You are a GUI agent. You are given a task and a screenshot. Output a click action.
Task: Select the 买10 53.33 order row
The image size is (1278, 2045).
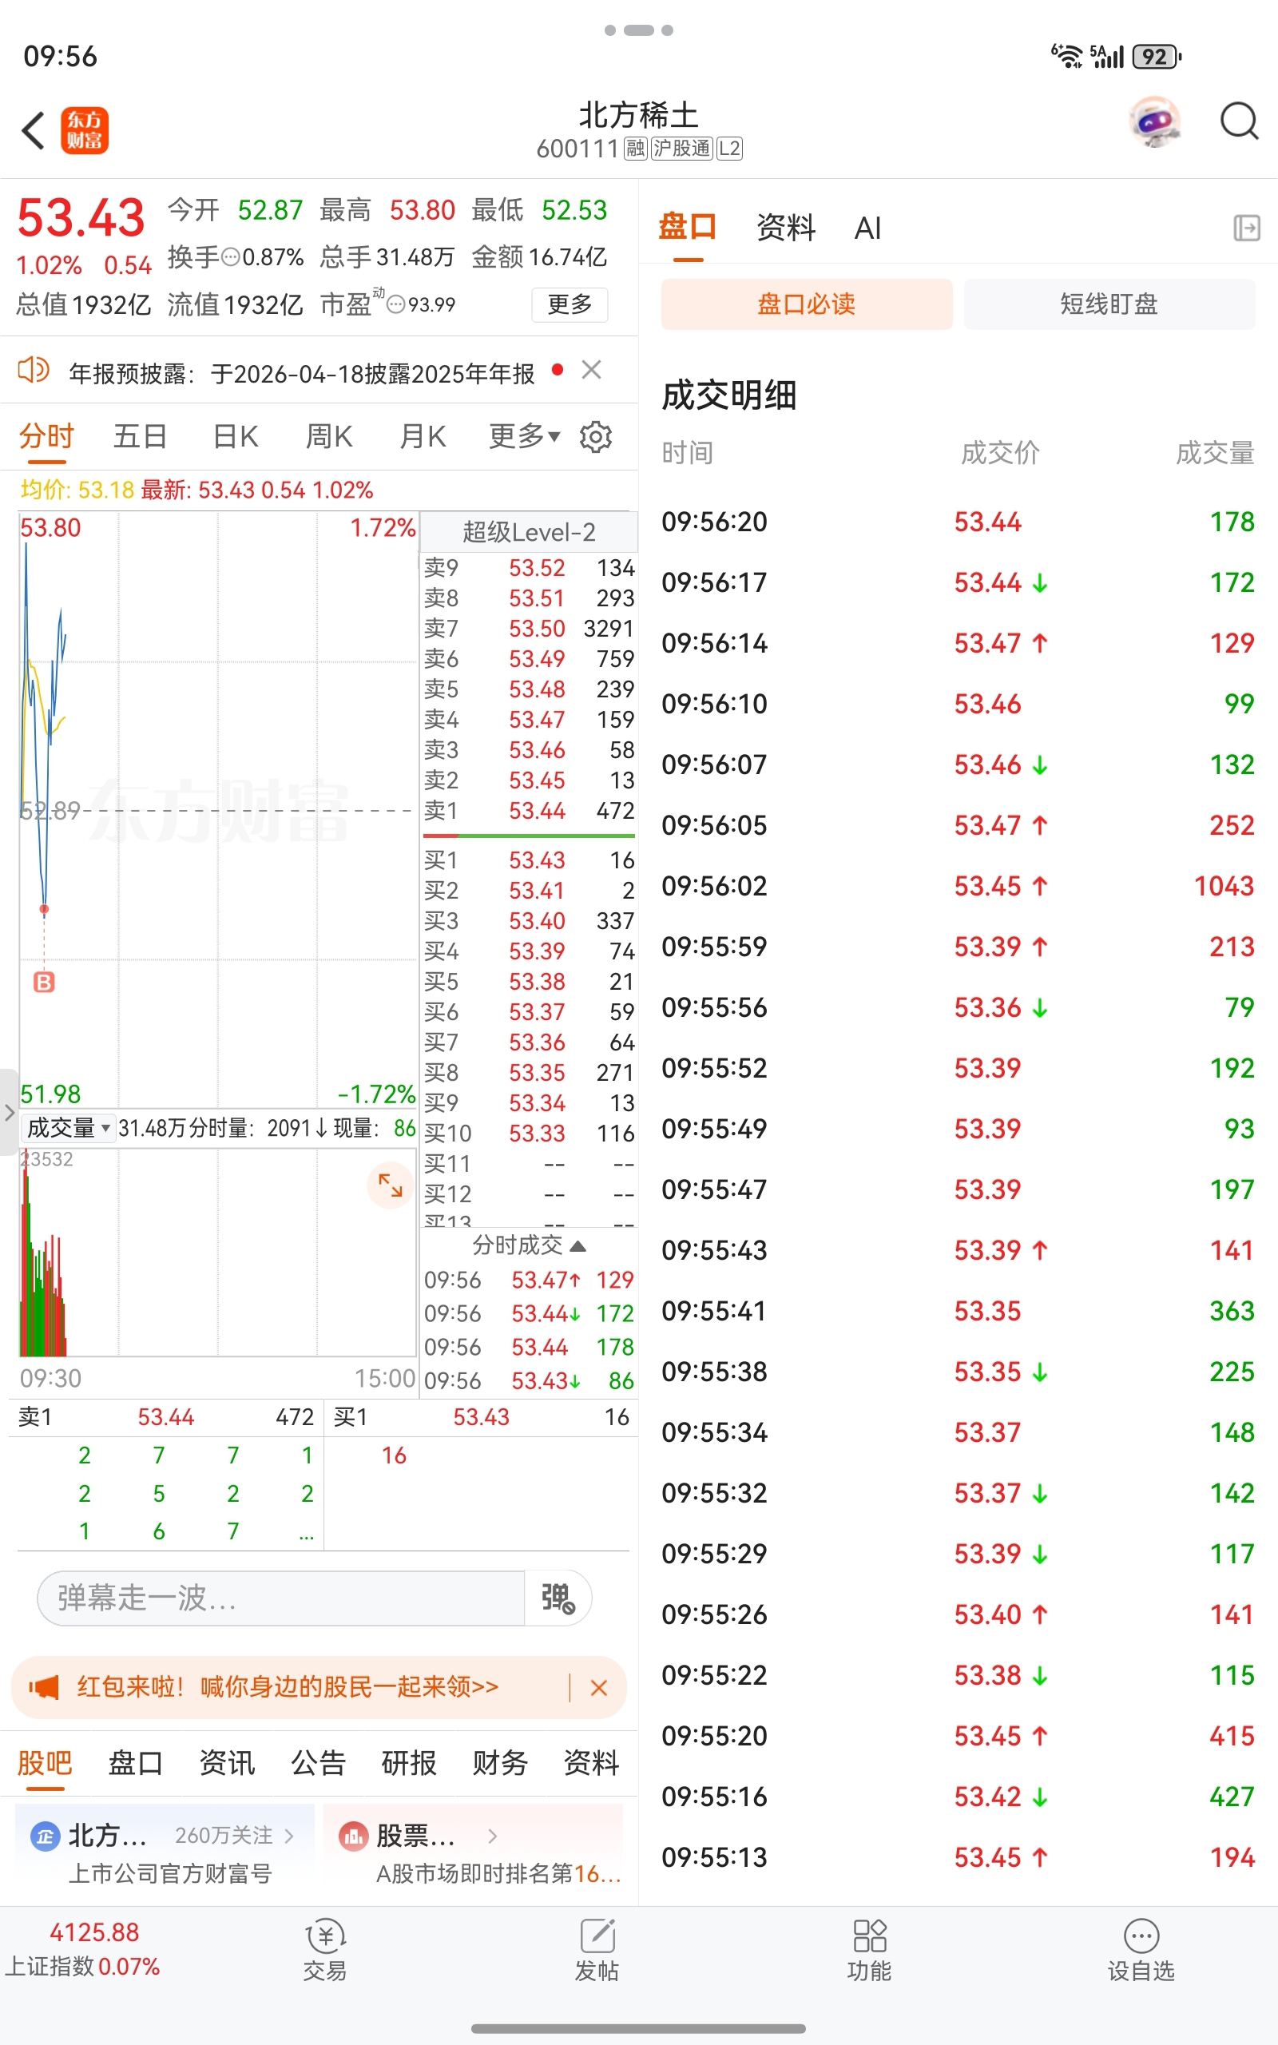(x=529, y=1134)
